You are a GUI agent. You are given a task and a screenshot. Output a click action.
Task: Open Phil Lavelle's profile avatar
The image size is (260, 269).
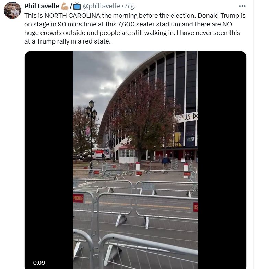tap(12, 10)
